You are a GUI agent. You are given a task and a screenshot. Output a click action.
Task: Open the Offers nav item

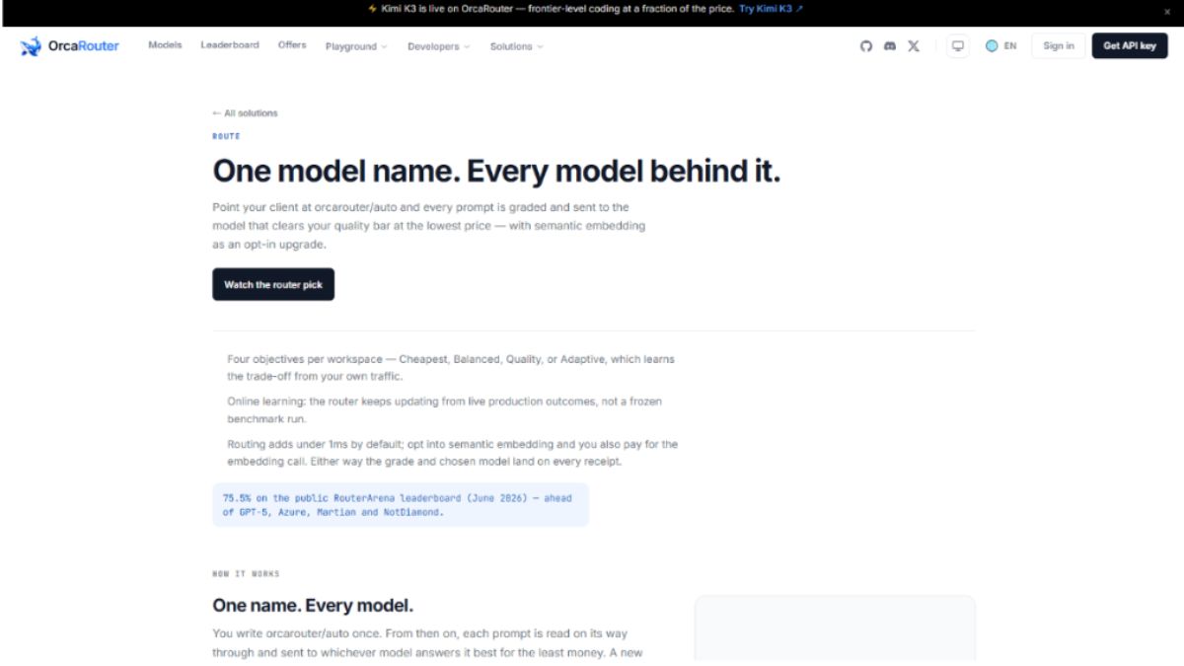point(292,45)
